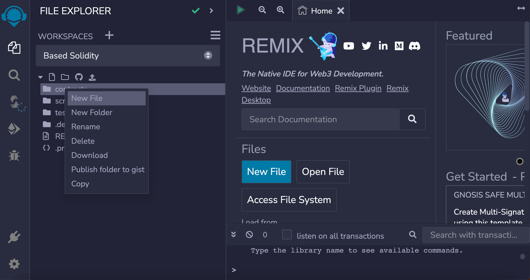
Task: Click the create new folder icon
Action: pos(65,77)
